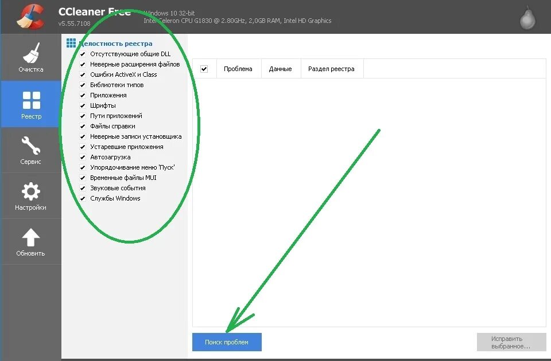Toggle Библиотеки типов checkbox
Viewport: 551px width, 361px height.
(x=83, y=85)
